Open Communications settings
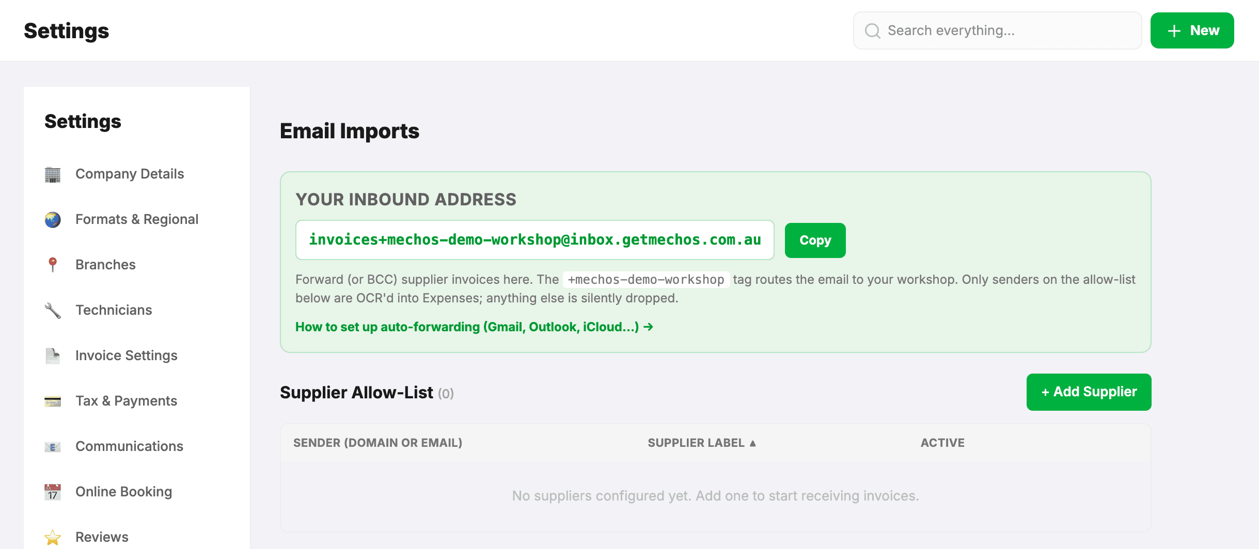This screenshot has width=1259, height=549. click(x=129, y=446)
